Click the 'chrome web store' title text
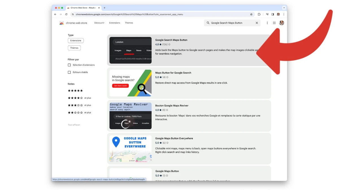The image size is (339, 190). click(x=77, y=23)
